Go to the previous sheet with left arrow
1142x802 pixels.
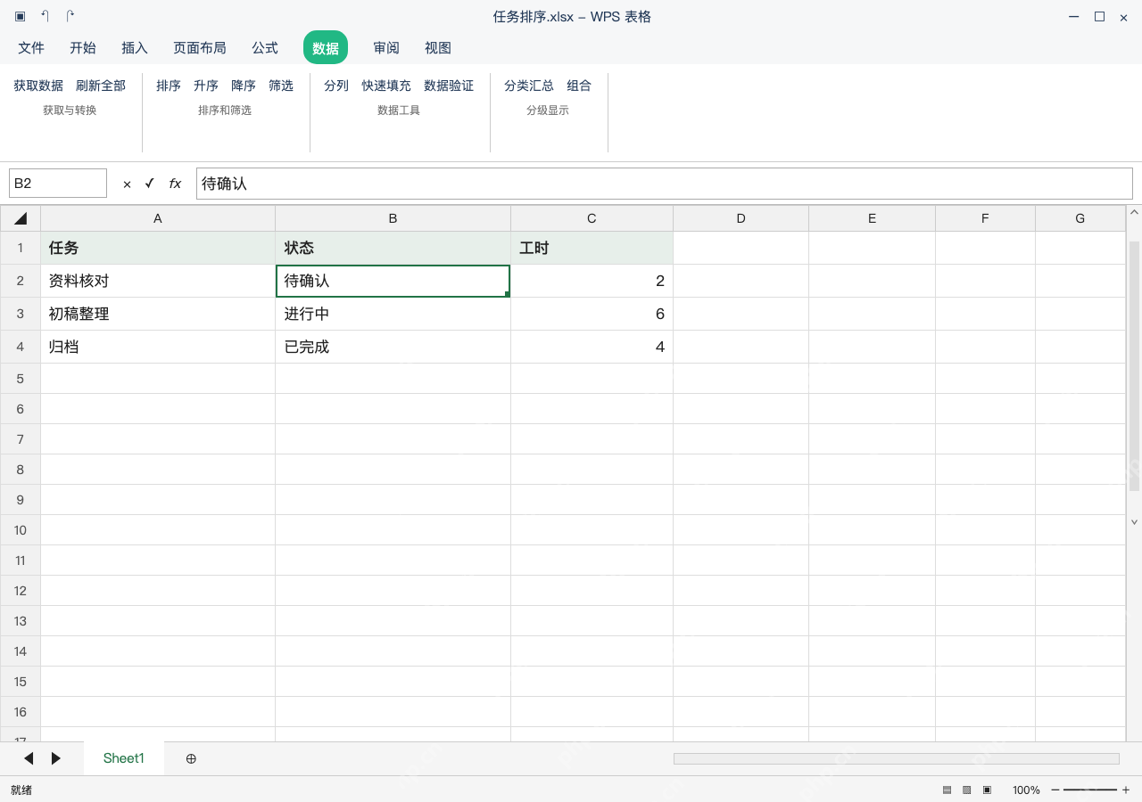point(29,758)
